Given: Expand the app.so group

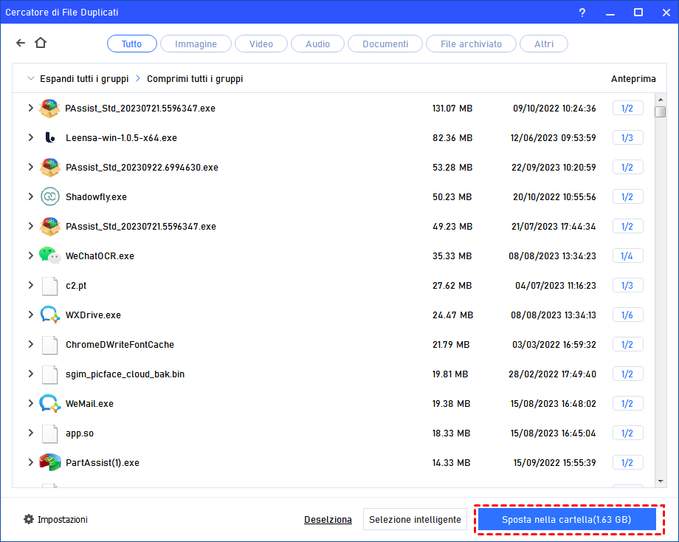Looking at the screenshot, I should coord(30,433).
